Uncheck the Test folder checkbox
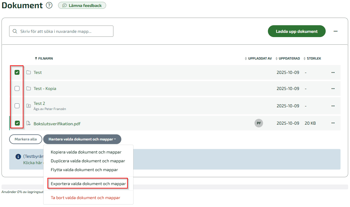This screenshot has width=350, height=207. point(17,72)
